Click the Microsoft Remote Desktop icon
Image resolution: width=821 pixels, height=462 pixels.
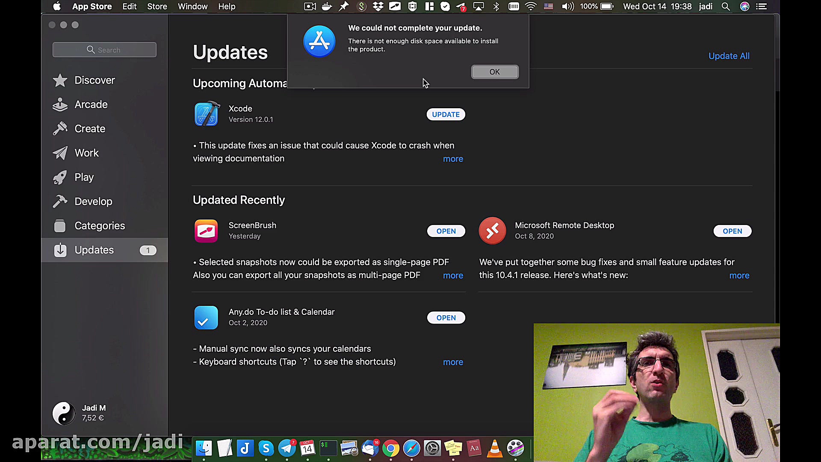point(492,231)
